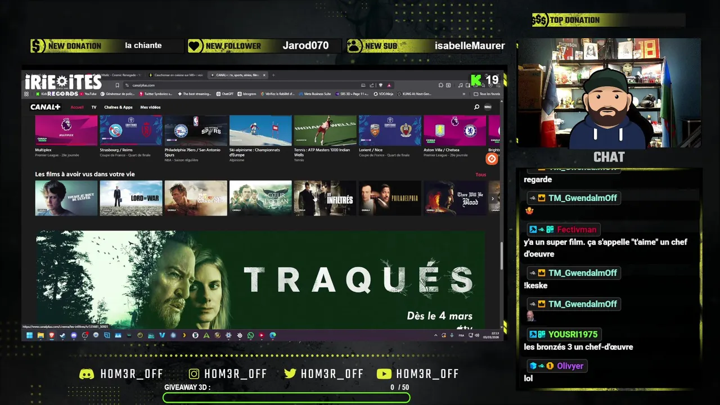Open WhatsApp from the taskbar

tap(251, 335)
